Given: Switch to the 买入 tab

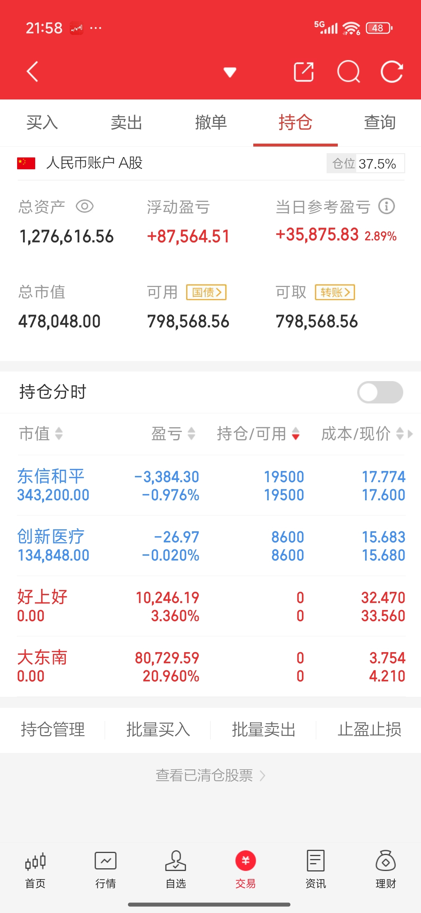Looking at the screenshot, I should [42, 123].
